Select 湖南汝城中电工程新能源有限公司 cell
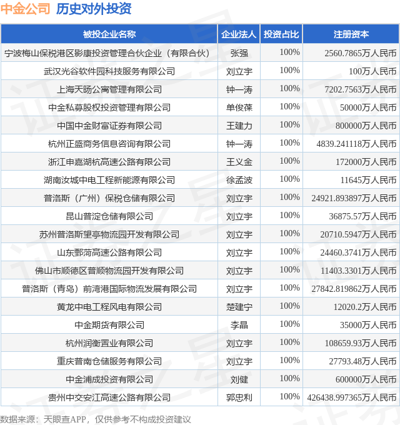 pos(109,180)
